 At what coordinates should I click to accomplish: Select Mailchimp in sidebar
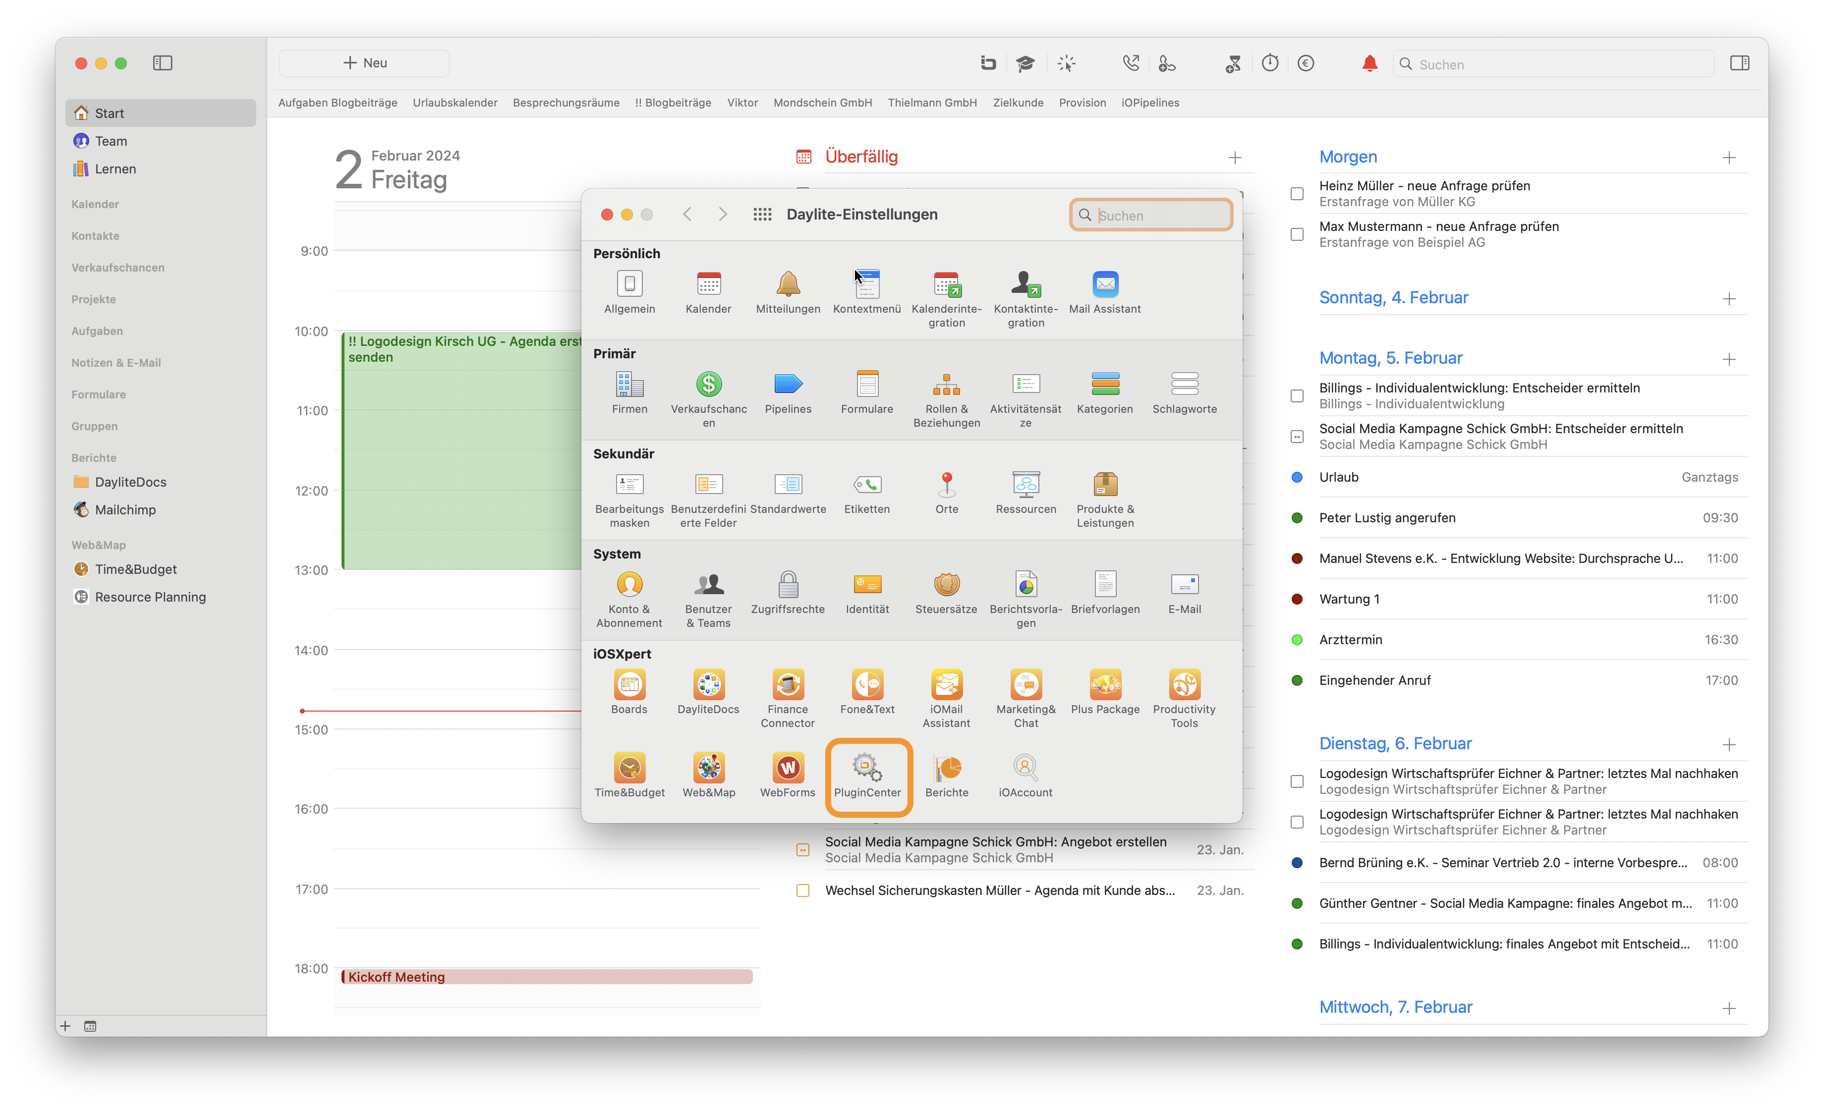(x=161, y=510)
